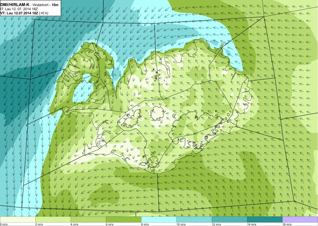318x226 pixels.
Task: Click the 6–8 m/s dark green swatch
Action: [x=123, y=220]
